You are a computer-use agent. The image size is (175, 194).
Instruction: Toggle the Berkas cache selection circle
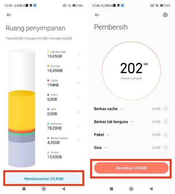(166, 109)
